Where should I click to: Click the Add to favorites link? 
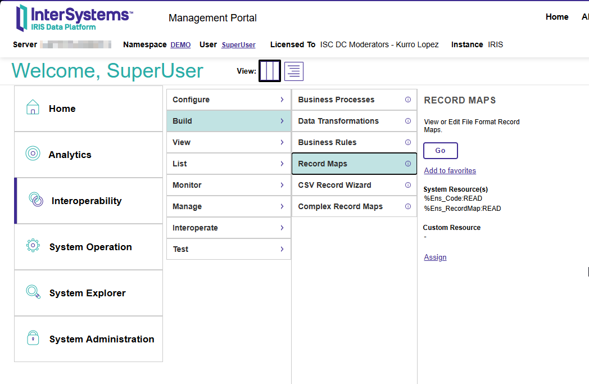tap(450, 171)
